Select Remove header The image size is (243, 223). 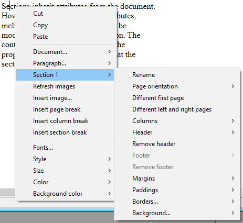tap(177, 144)
